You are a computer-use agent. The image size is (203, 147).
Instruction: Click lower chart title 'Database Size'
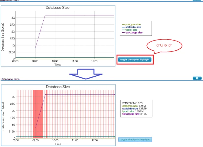click(x=58, y=87)
